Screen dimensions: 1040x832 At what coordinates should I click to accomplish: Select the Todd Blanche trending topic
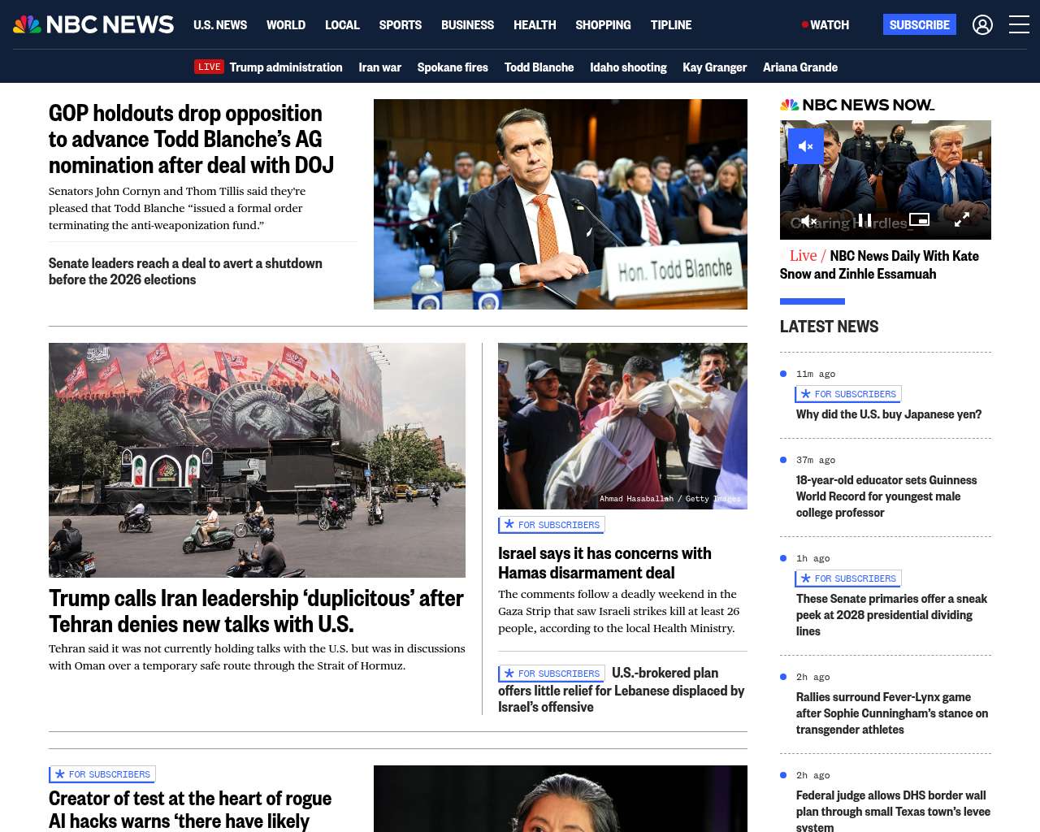click(539, 67)
